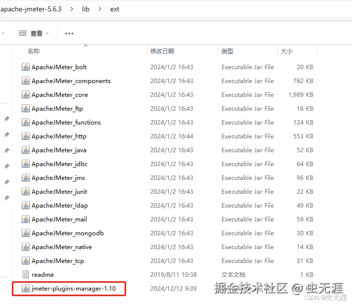Go to apache-jmeter-5.6.3 in breadcrumb
The image size is (352, 304).
click(31, 9)
